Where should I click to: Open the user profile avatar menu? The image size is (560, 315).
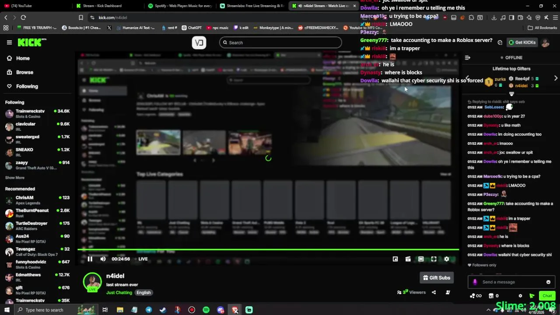click(x=545, y=42)
